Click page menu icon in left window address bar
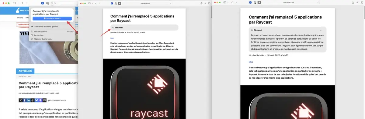Screen dimensions: 365x119 [52, 3]
